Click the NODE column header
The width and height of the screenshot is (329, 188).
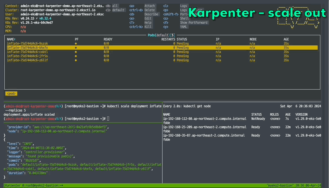click(253, 39)
